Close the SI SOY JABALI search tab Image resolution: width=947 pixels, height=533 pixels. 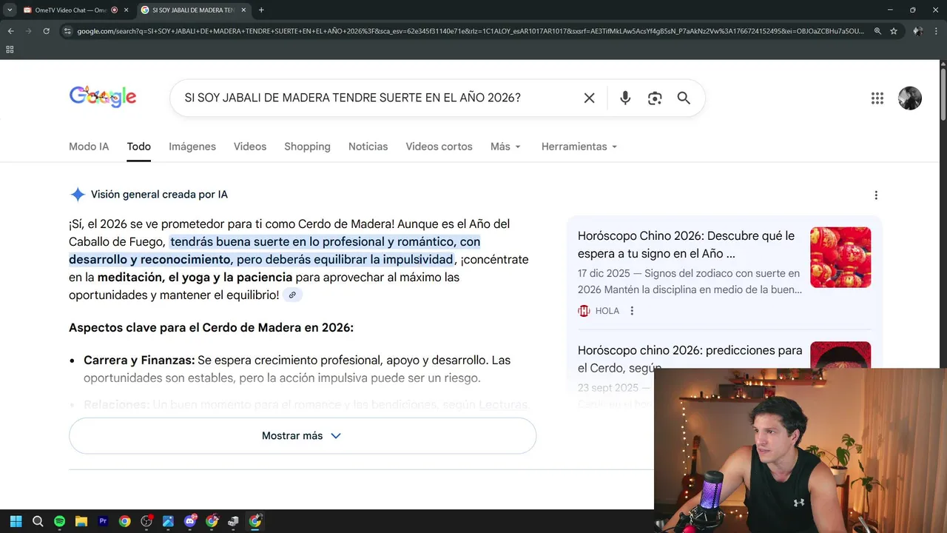243,10
